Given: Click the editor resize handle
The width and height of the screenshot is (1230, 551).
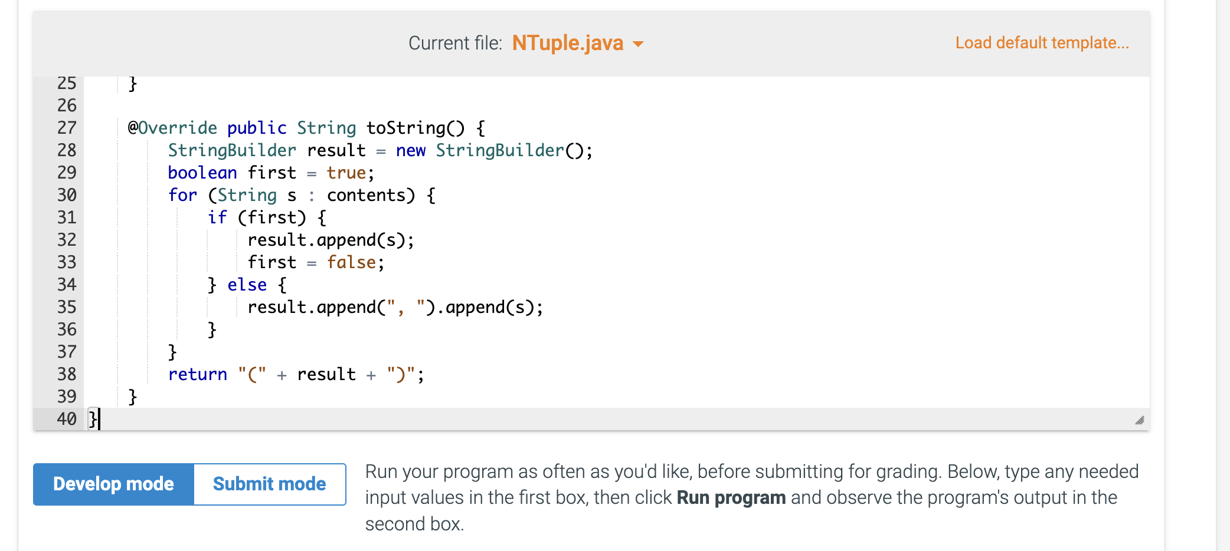Looking at the screenshot, I should (x=1140, y=420).
